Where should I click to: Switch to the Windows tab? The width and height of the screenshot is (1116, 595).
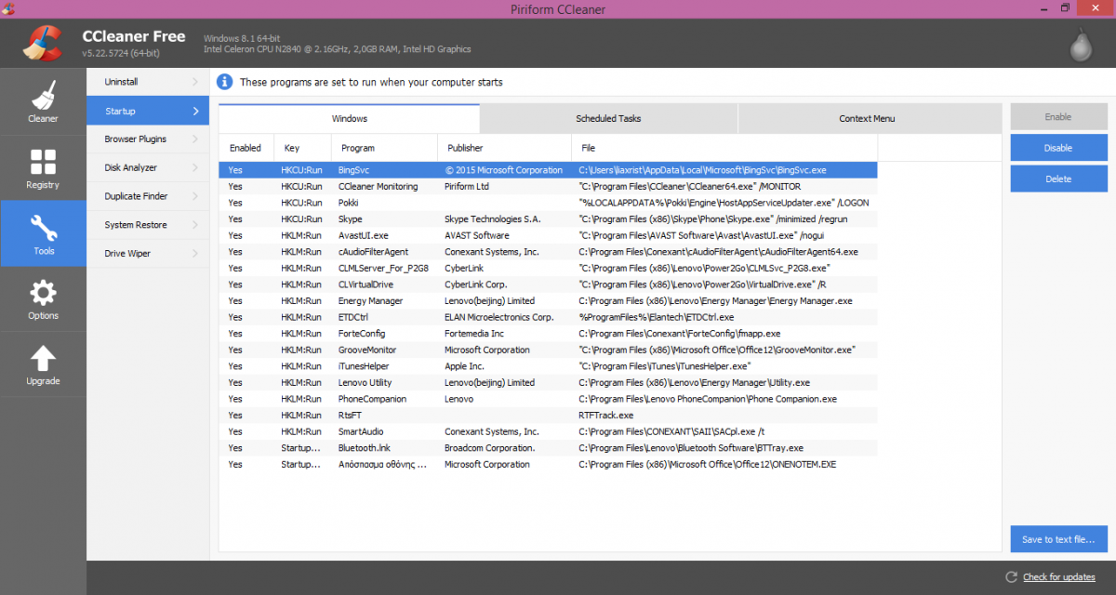[350, 118]
